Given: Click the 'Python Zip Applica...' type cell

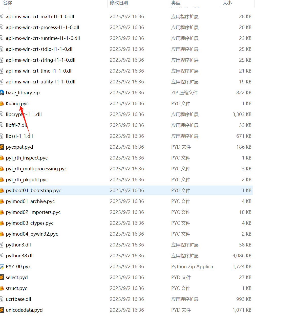Looking at the screenshot, I should (x=194, y=267).
